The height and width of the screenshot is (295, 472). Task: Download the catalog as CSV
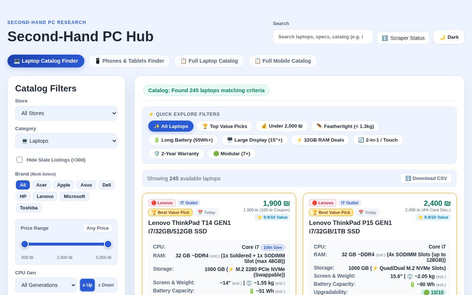click(426, 178)
